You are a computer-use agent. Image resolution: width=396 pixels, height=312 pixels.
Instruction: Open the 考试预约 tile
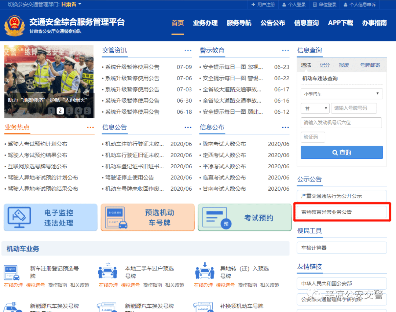245,217
